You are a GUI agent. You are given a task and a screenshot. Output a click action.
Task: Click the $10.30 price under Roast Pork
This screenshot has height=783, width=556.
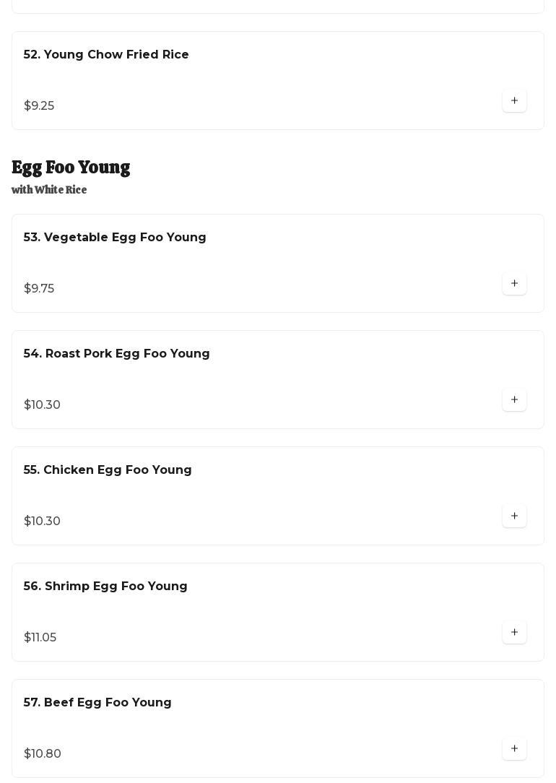(42, 405)
